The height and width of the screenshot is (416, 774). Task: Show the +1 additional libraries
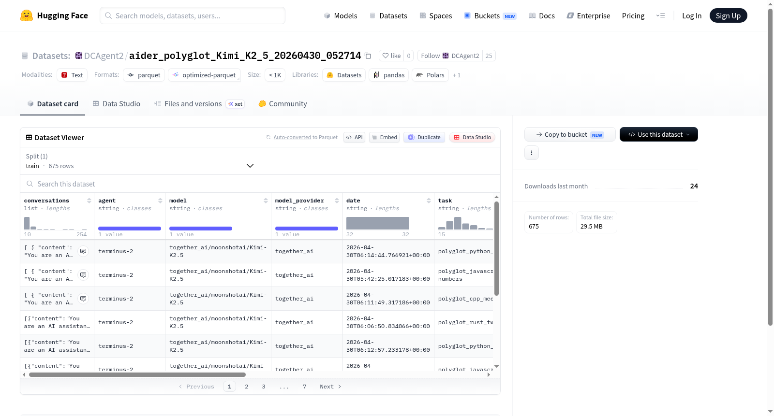pos(457,75)
